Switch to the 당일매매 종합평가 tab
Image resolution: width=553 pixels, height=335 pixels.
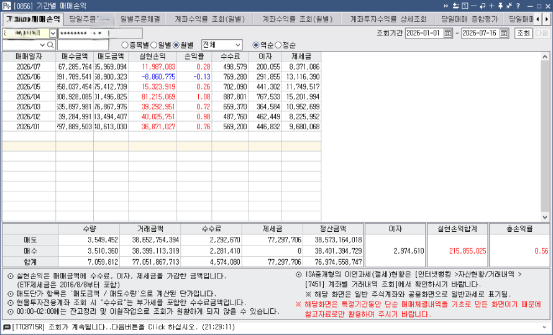pyautogui.click(x=470, y=19)
